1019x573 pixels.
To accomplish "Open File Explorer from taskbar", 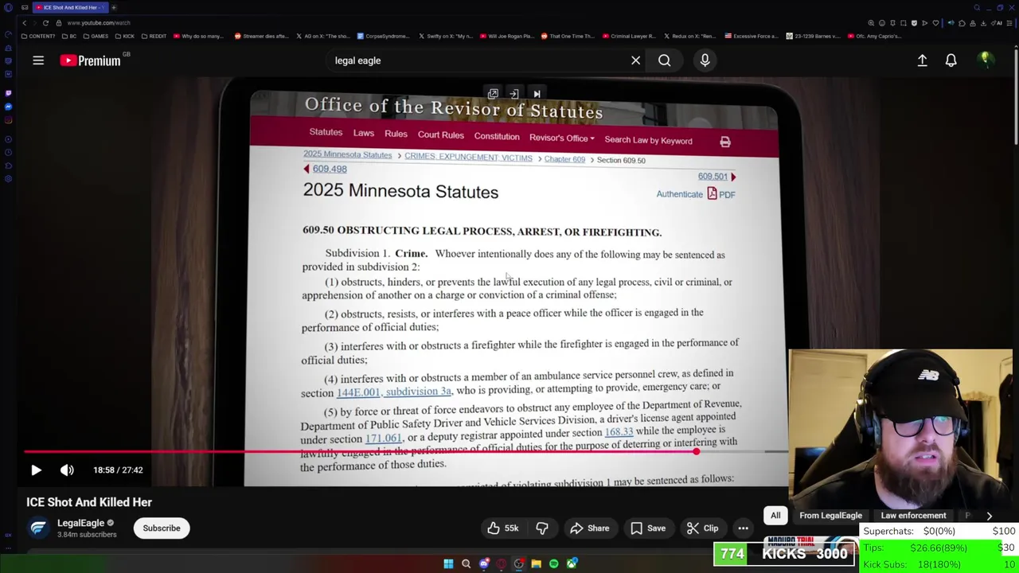I will pos(536,564).
